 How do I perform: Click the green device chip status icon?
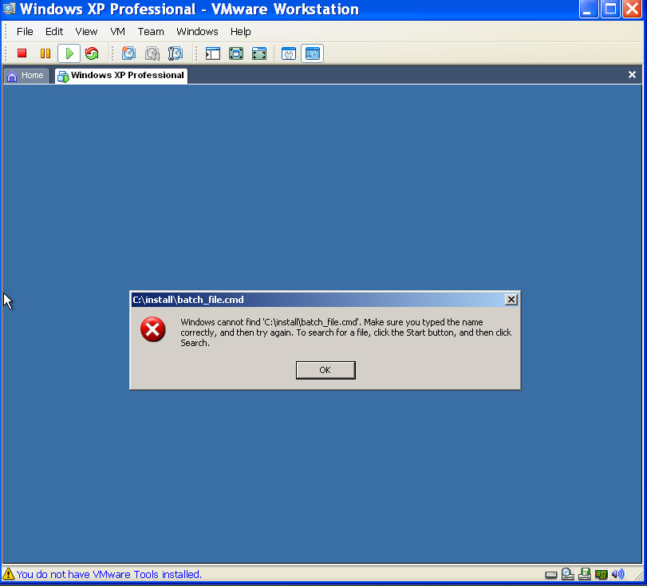602,575
